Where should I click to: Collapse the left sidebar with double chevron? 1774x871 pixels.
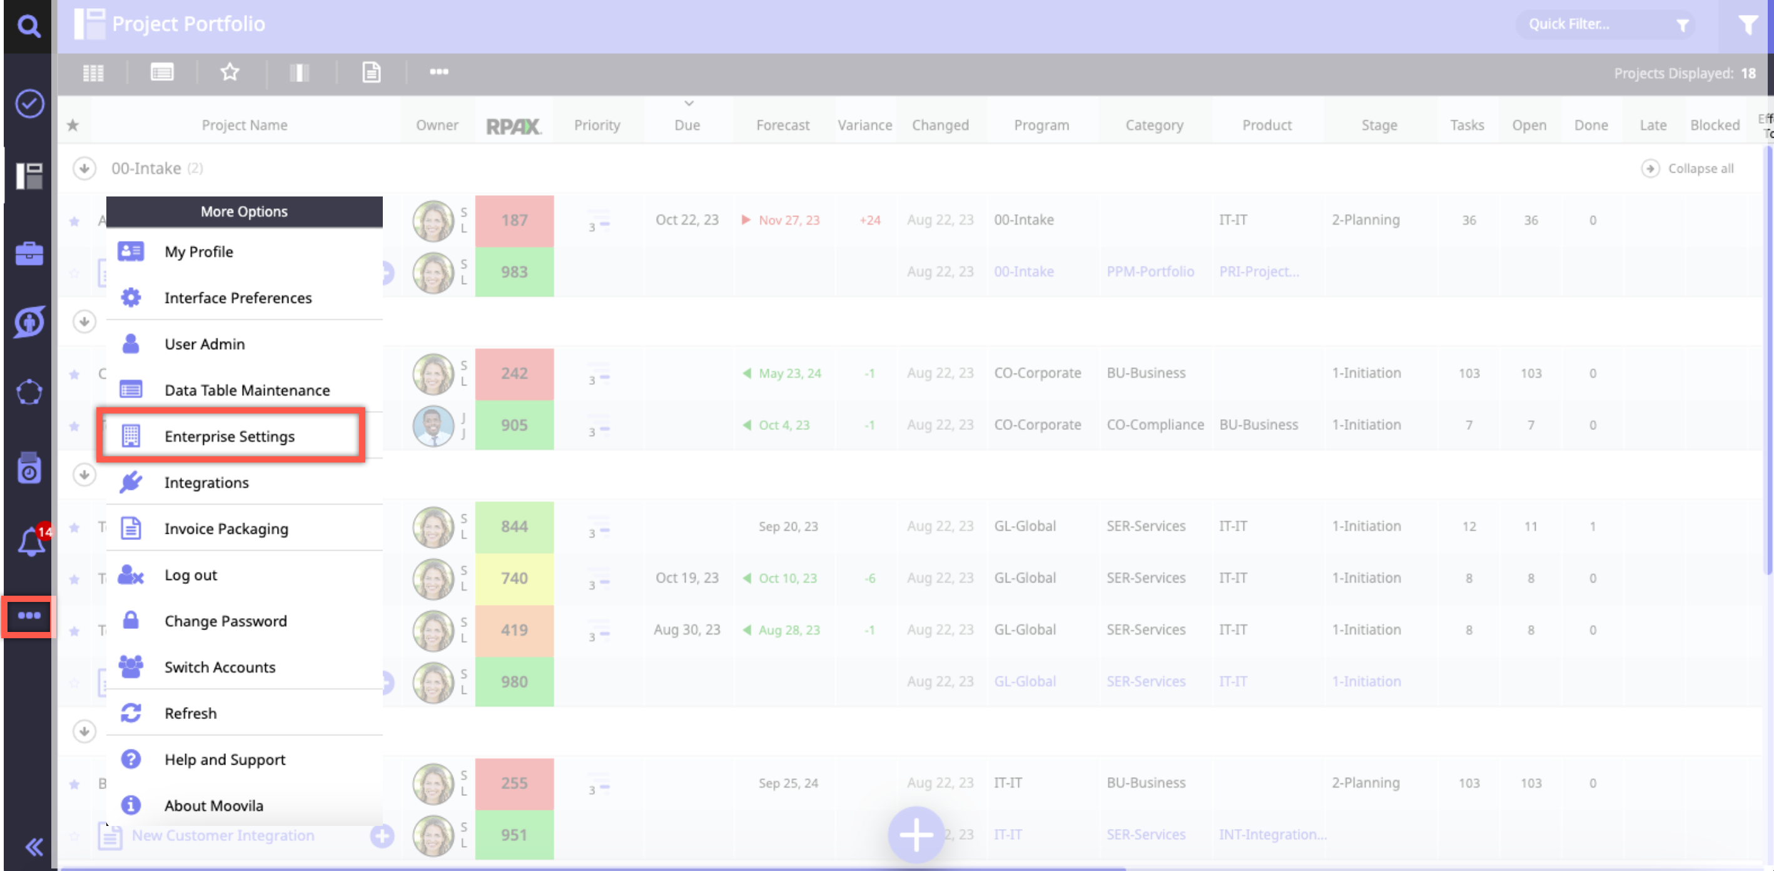[x=33, y=846]
